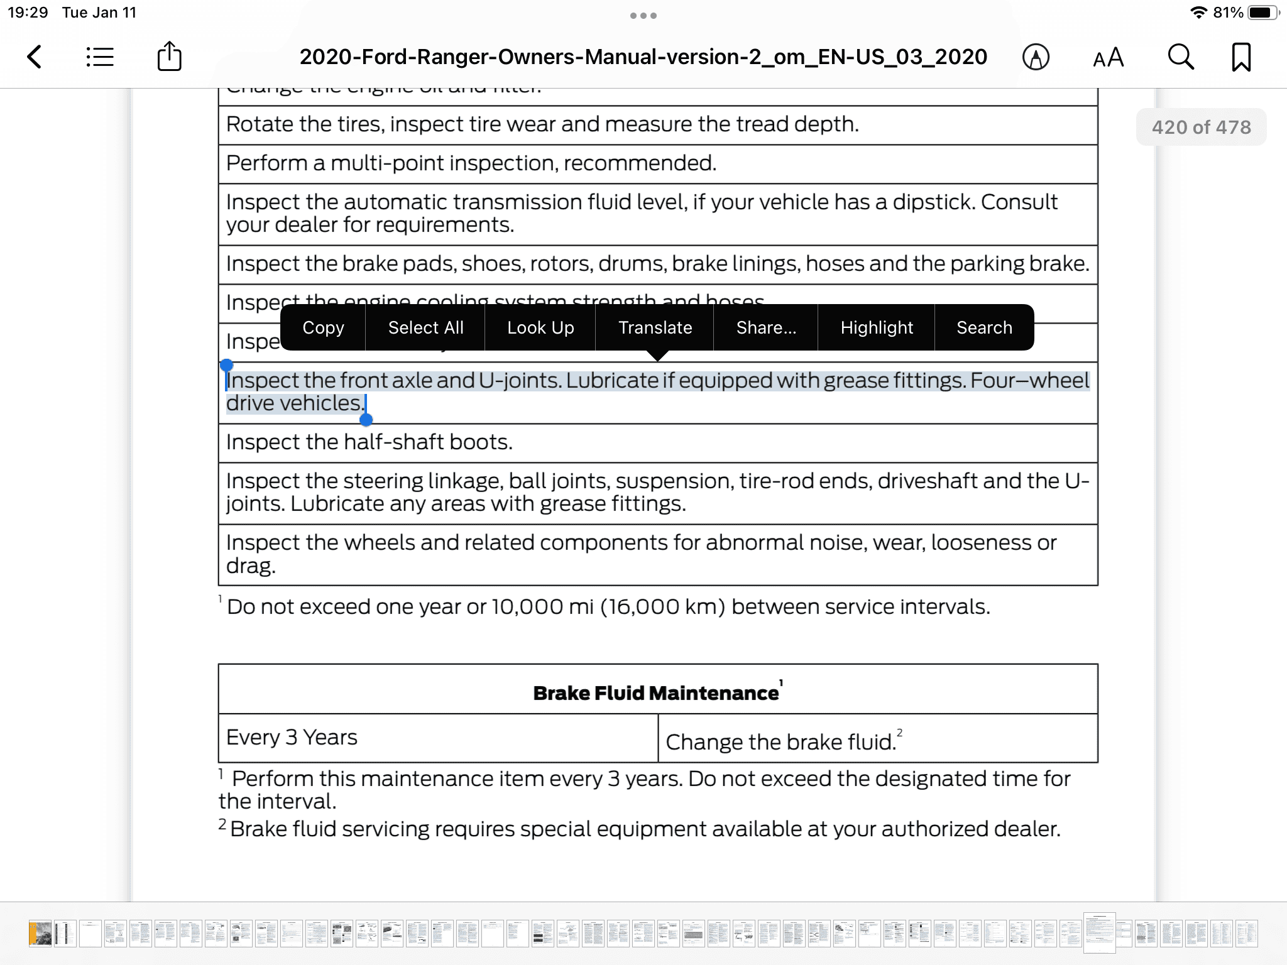Choose Copy from the selection menu
The width and height of the screenshot is (1287, 965).
[323, 327]
